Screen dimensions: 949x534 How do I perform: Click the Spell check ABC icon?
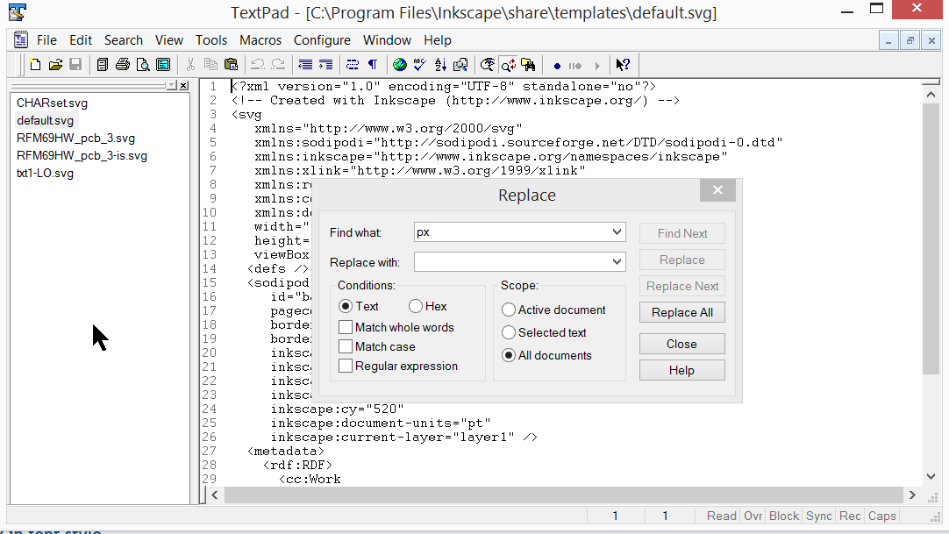419,65
